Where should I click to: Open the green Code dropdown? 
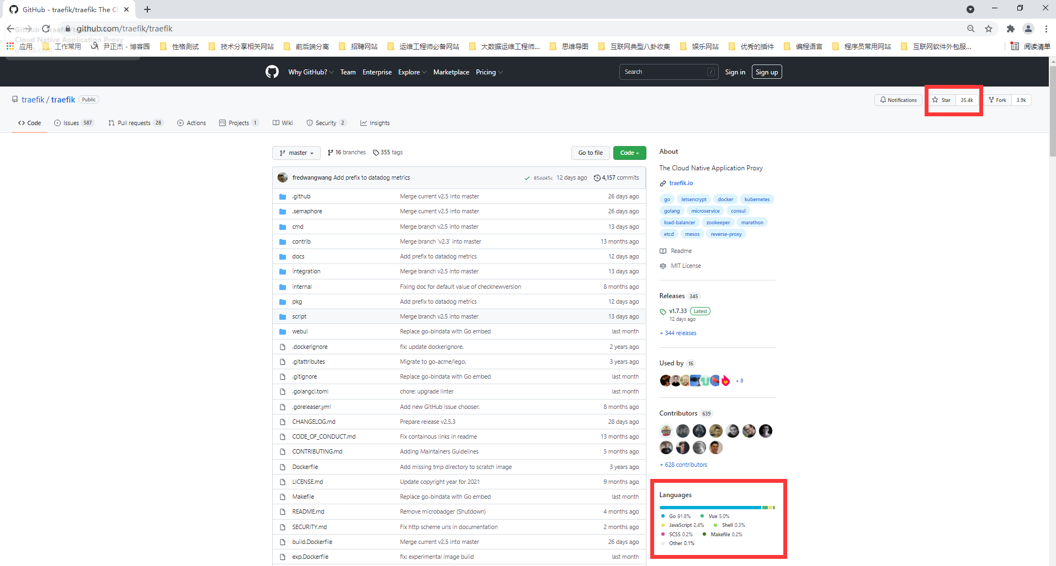click(629, 153)
